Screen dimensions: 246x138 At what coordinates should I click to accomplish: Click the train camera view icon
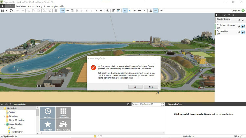77,11
